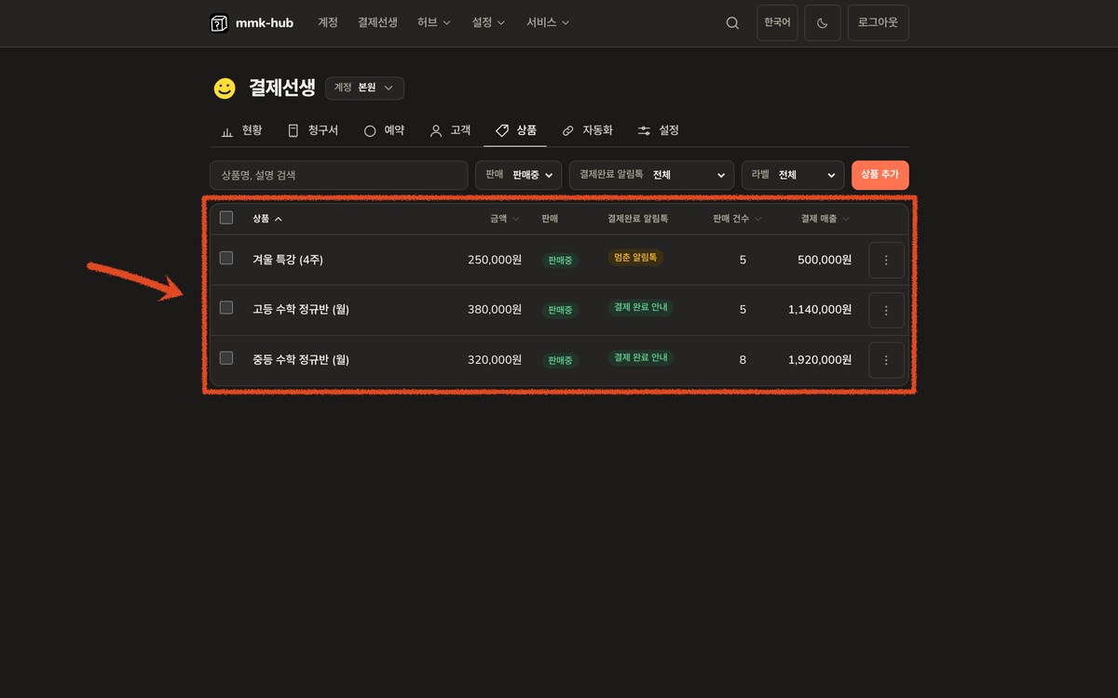The image size is (1118, 698).
Task: Switch to the 예약 tab
Action: (384, 130)
